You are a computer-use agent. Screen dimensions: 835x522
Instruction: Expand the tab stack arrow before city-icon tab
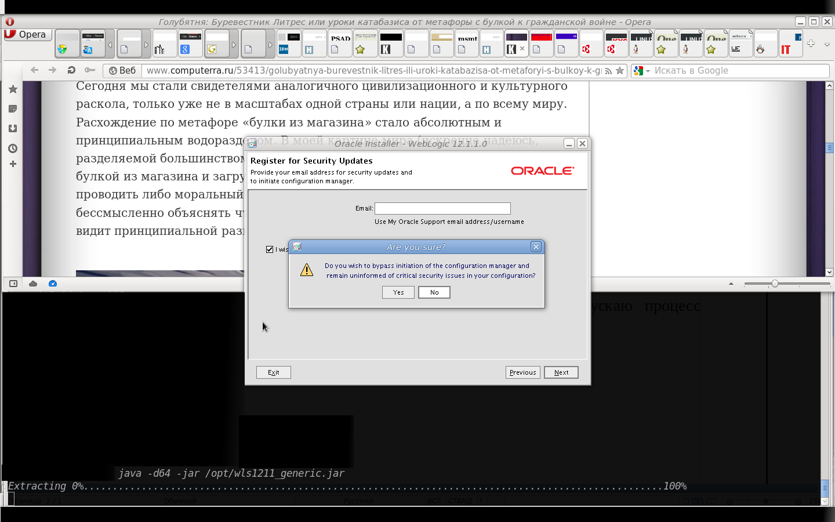pyautogui.click(x=147, y=44)
